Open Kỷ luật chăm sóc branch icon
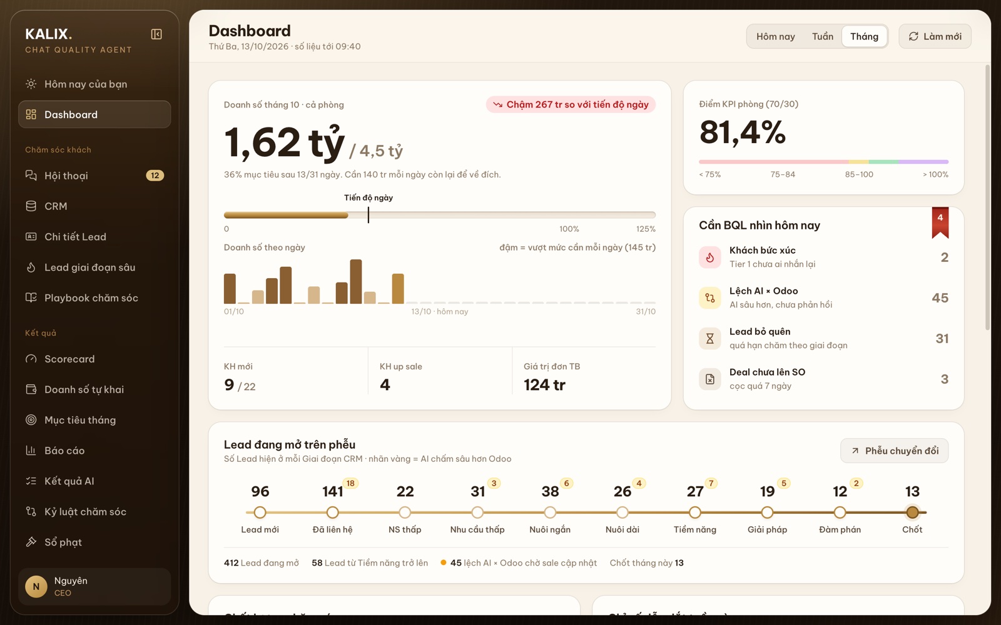1001x625 pixels. click(31, 512)
